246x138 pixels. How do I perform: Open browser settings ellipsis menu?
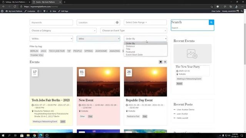tap(242, 7)
